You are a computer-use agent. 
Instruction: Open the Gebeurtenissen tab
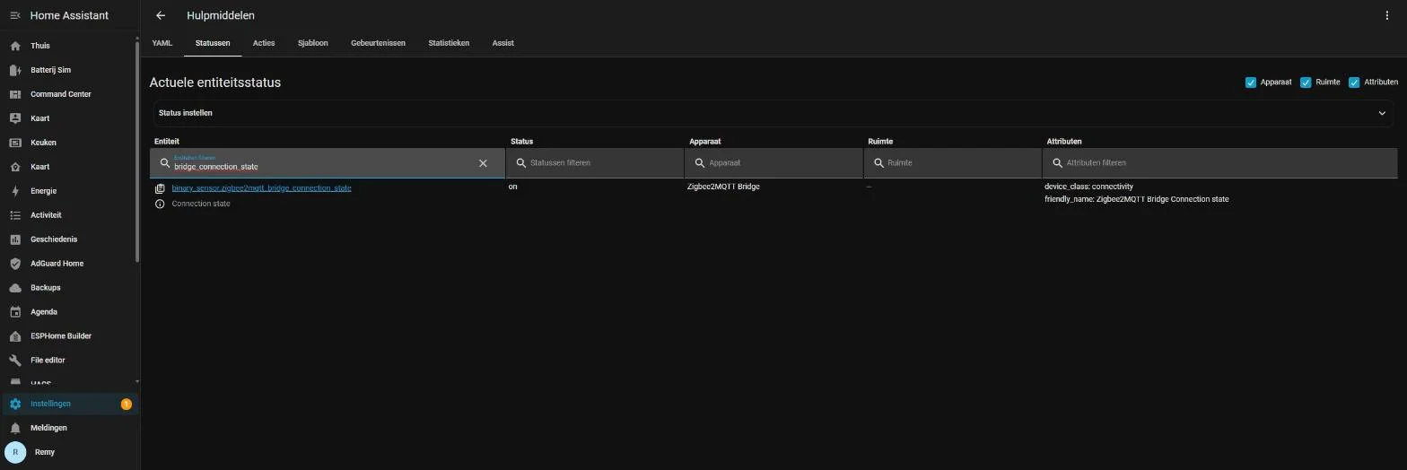(378, 43)
